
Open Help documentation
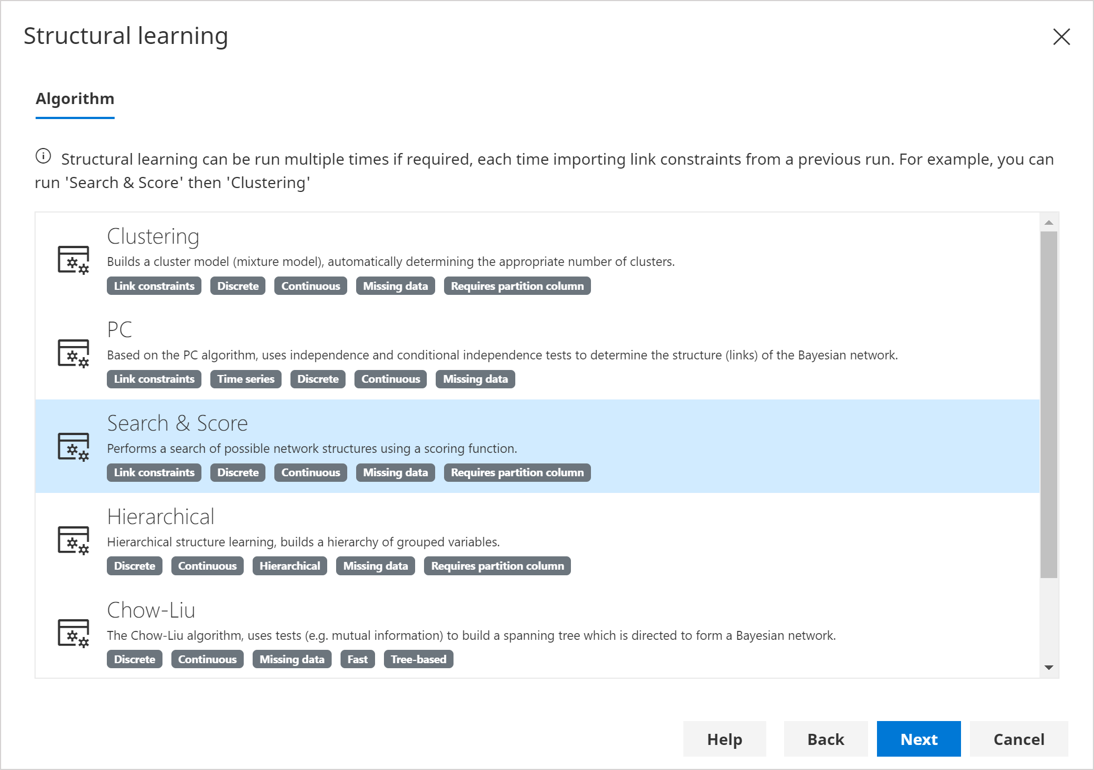(x=724, y=738)
